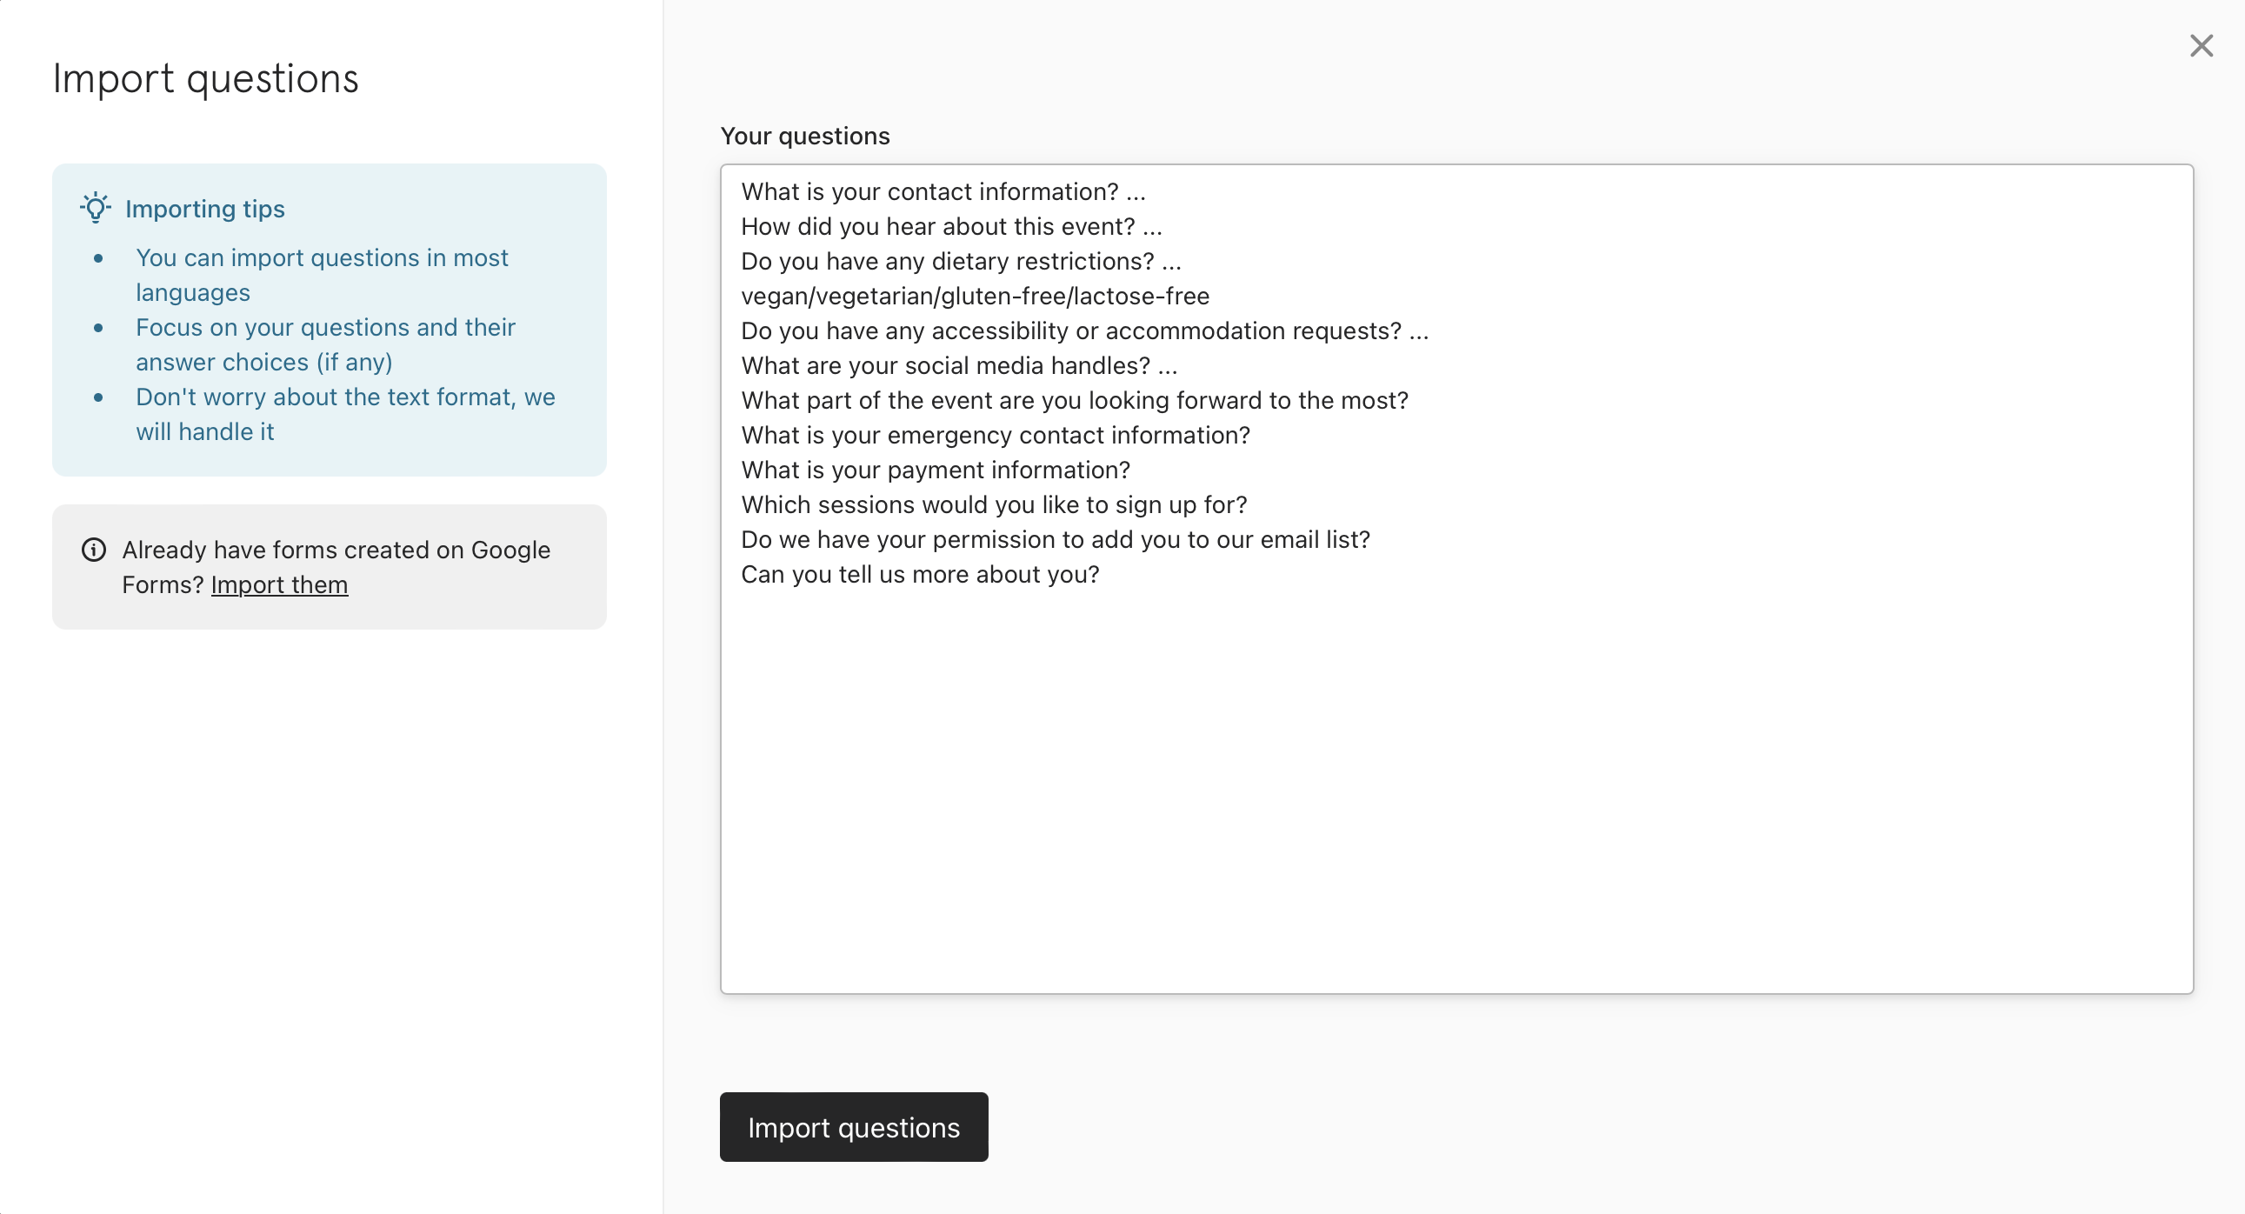Click the emergency contact information line

996,436
